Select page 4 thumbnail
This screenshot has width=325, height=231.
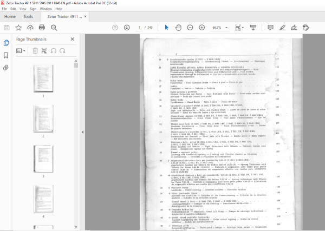tap(43, 199)
